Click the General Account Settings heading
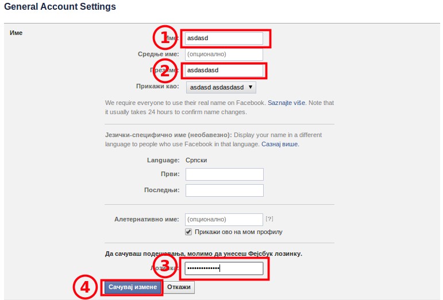Screen dimensions: 443x300 pos(60,7)
